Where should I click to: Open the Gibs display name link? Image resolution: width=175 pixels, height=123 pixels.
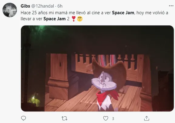(25, 6)
